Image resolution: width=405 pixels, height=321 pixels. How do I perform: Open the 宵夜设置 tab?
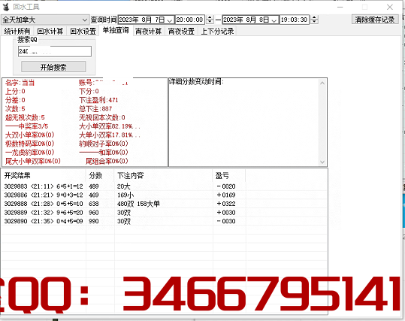181,32
